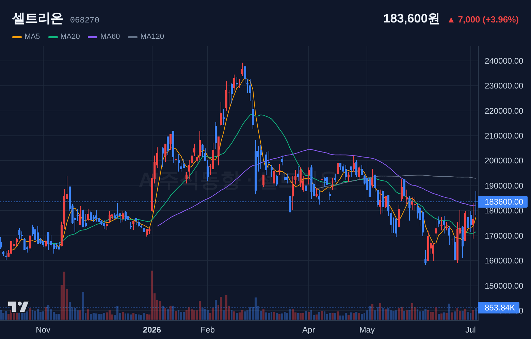Select the MA5 orange legend swatch
This screenshot has width=531, height=339.
point(17,37)
